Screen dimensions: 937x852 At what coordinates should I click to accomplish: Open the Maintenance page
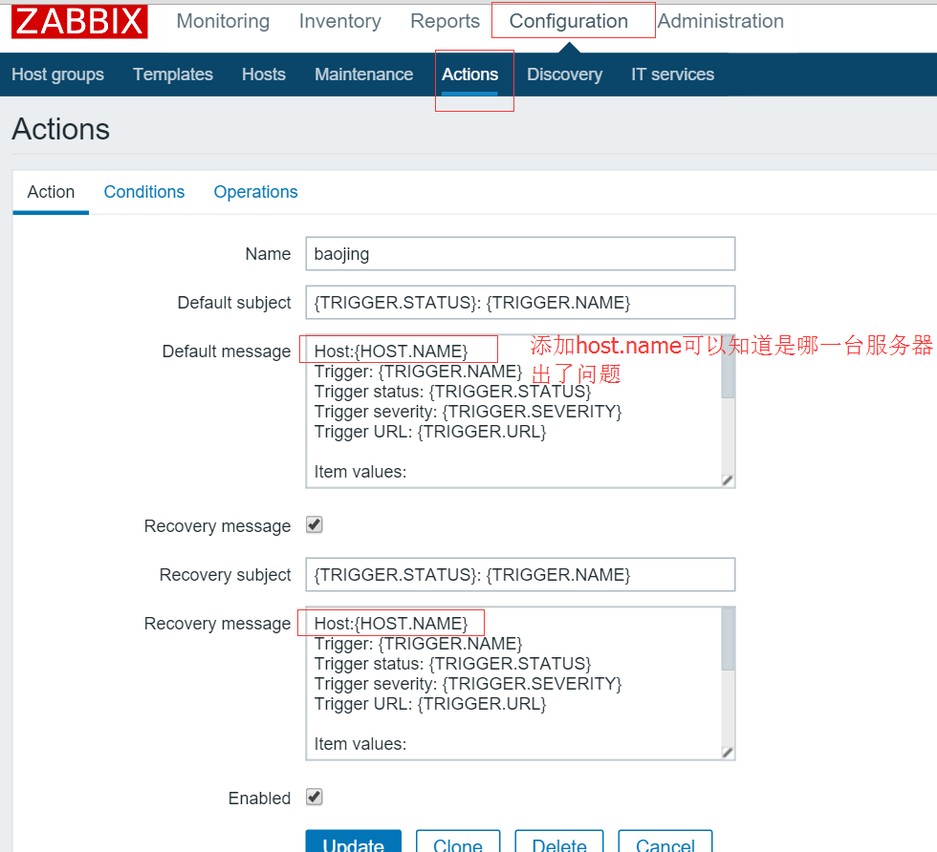(x=363, y=74)
